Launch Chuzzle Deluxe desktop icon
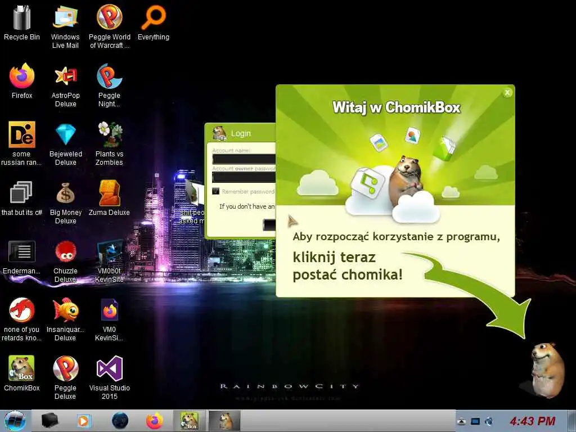Viewport: 576px width, 432px height. 65,251
